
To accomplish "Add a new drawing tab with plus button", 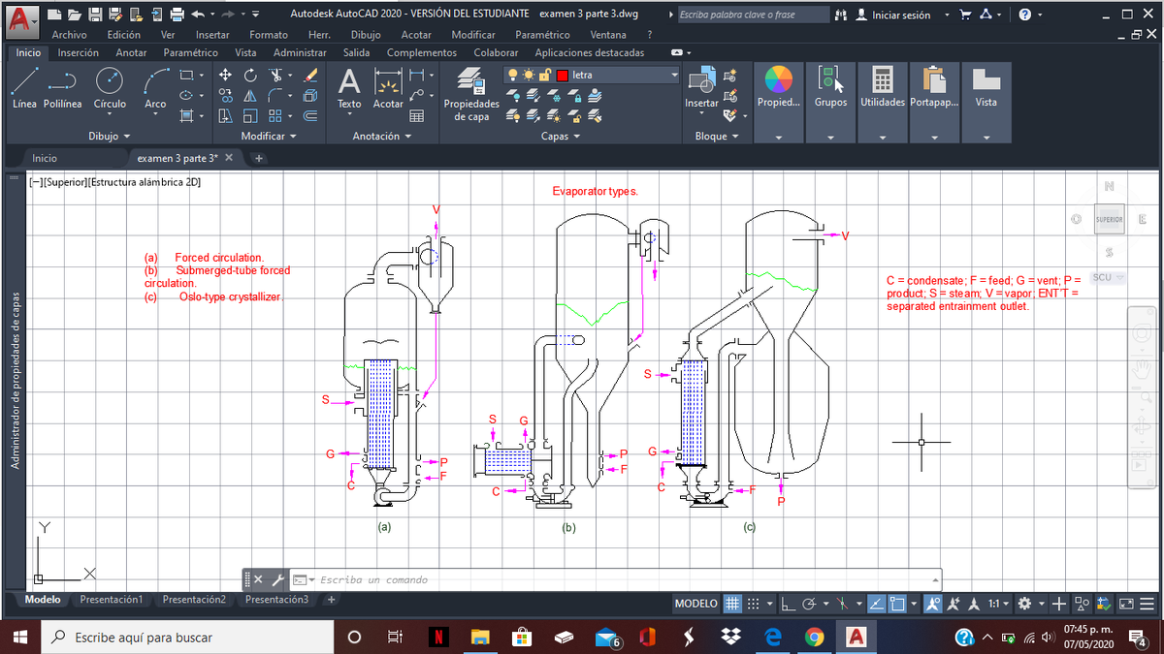I will coord(259,158).
